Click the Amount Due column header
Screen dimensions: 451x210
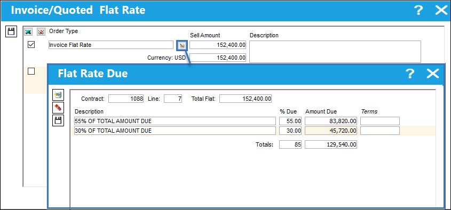(321, 111)
